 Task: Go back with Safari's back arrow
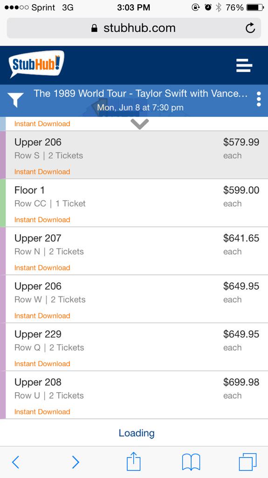tap(15, 462)
